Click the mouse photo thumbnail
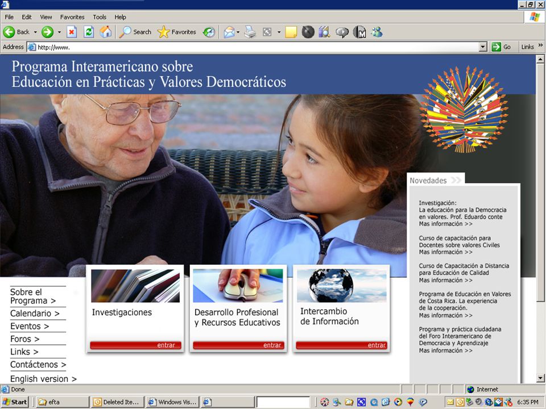Screen dimensions: 546x409 [x=238, y=286]
